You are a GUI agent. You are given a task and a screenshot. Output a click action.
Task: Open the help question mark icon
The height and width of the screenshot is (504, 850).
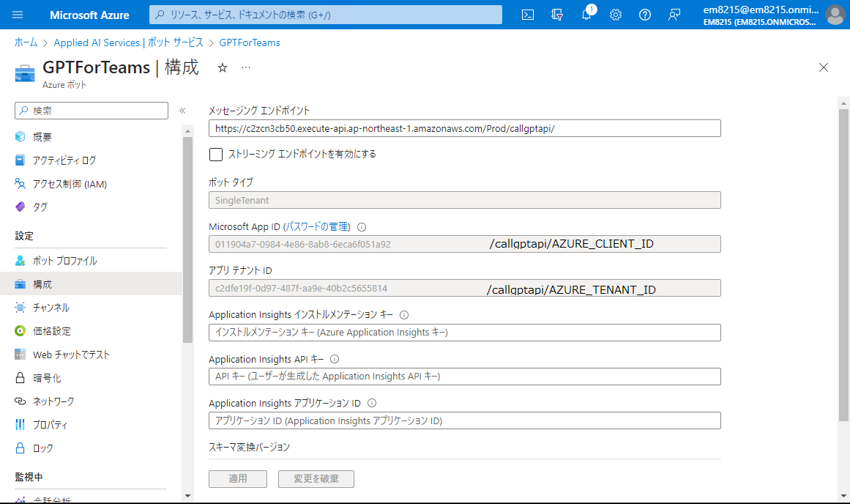[x=644, y=15]
